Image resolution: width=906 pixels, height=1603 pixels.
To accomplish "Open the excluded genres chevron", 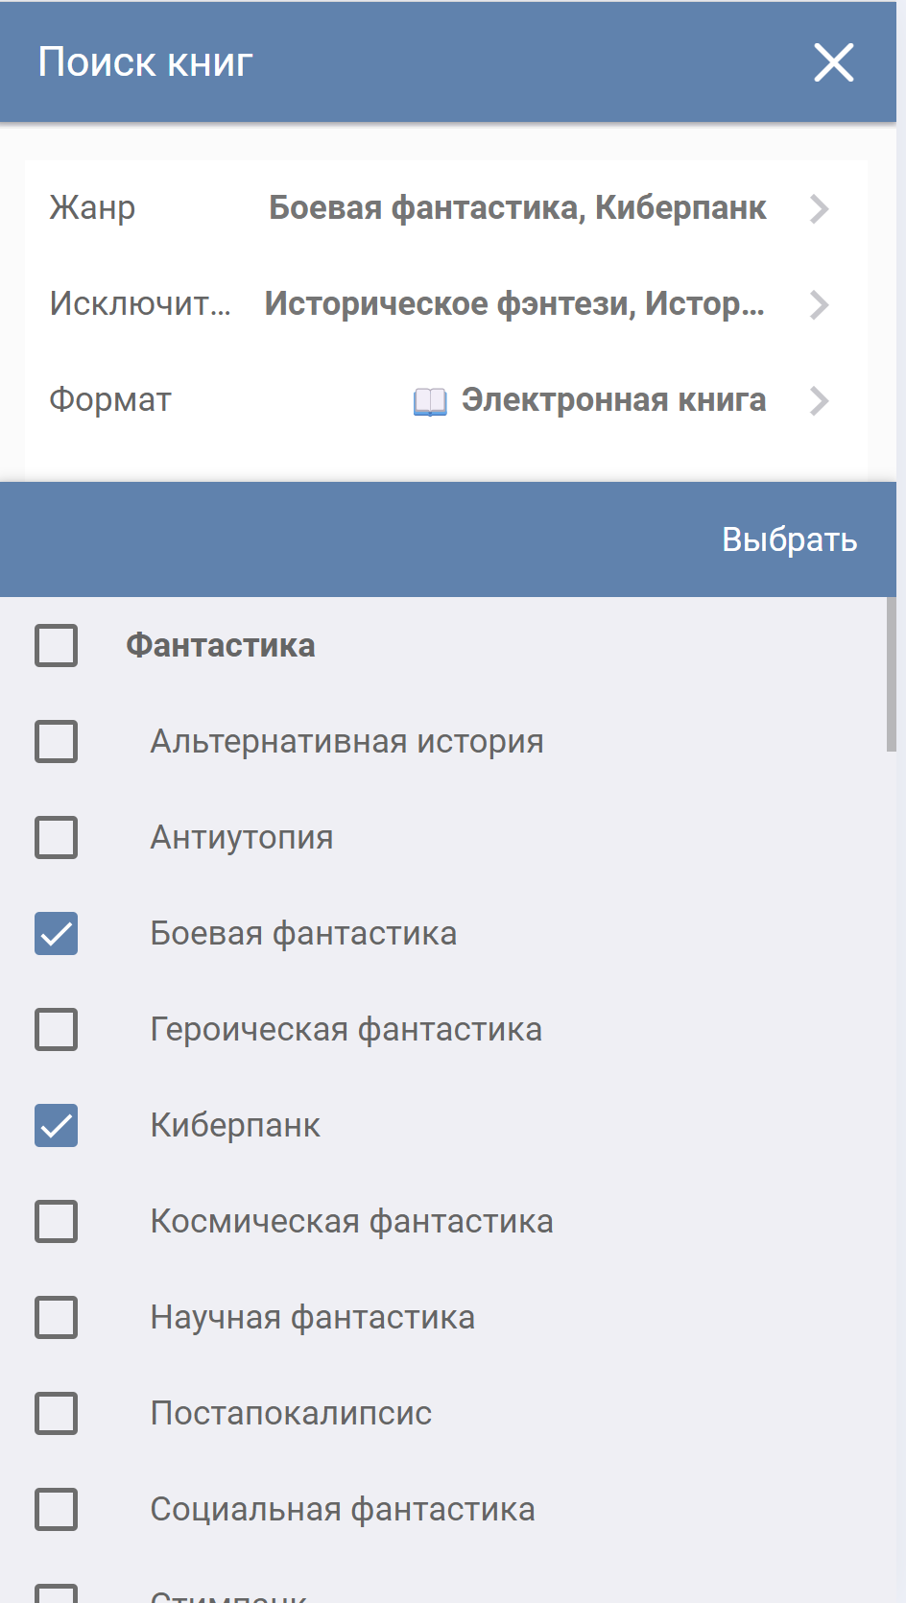I will click(819, 304).
